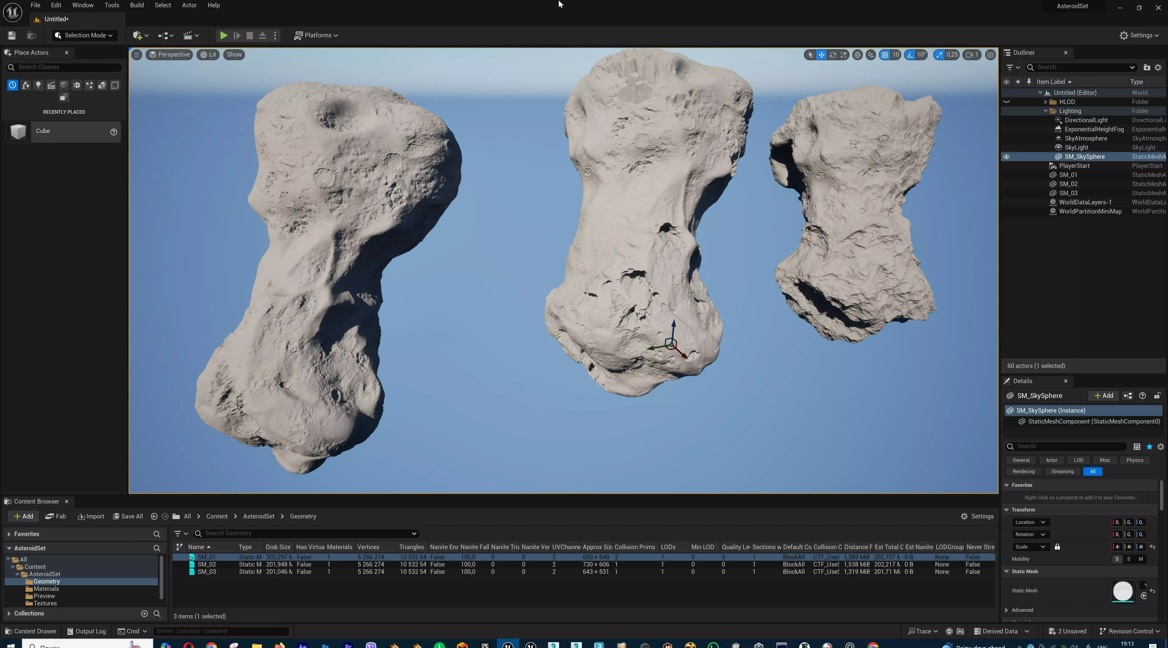1168x648 pixels.
Task: Select the LOD filter tab in Details
Action: coord(1078,460)
